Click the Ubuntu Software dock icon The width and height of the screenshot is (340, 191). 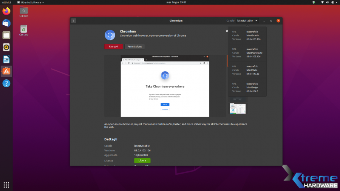point(6,71)
